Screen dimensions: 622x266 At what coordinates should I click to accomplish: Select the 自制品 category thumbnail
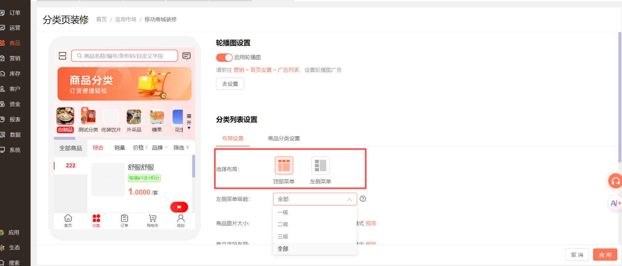click(x=65, y=120)
